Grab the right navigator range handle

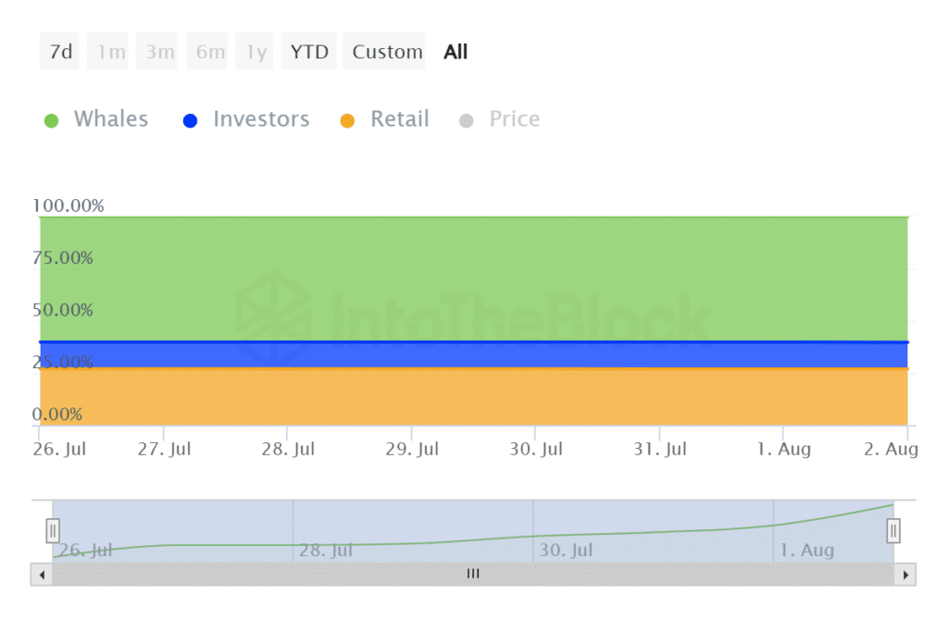893,531
